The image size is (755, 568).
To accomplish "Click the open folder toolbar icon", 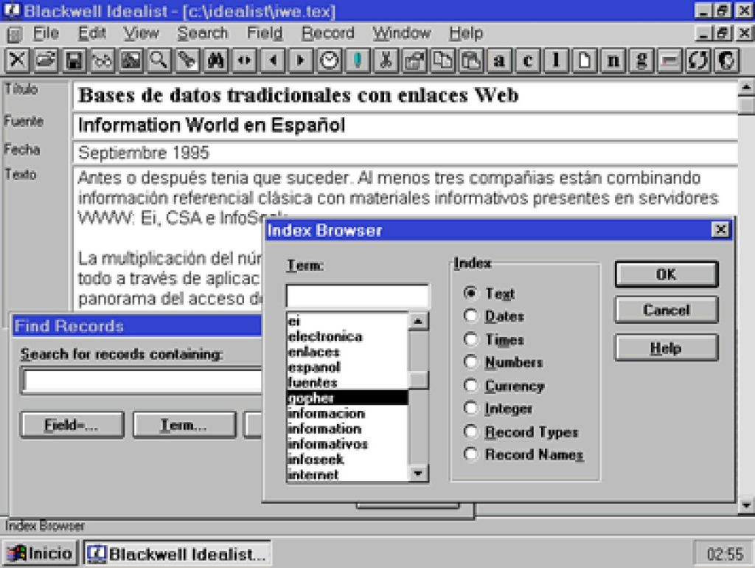I will point(46,60).
